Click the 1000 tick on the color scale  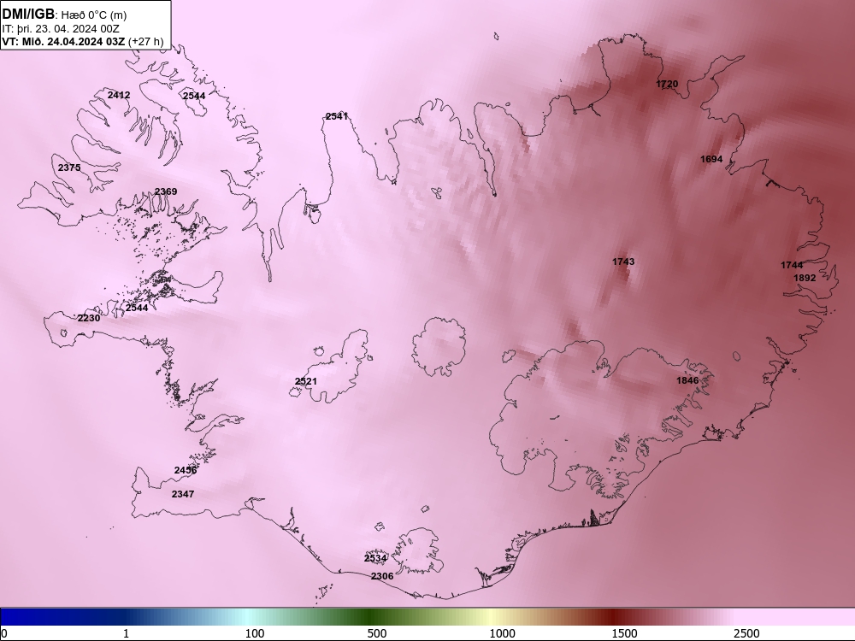tap(502, 633)
